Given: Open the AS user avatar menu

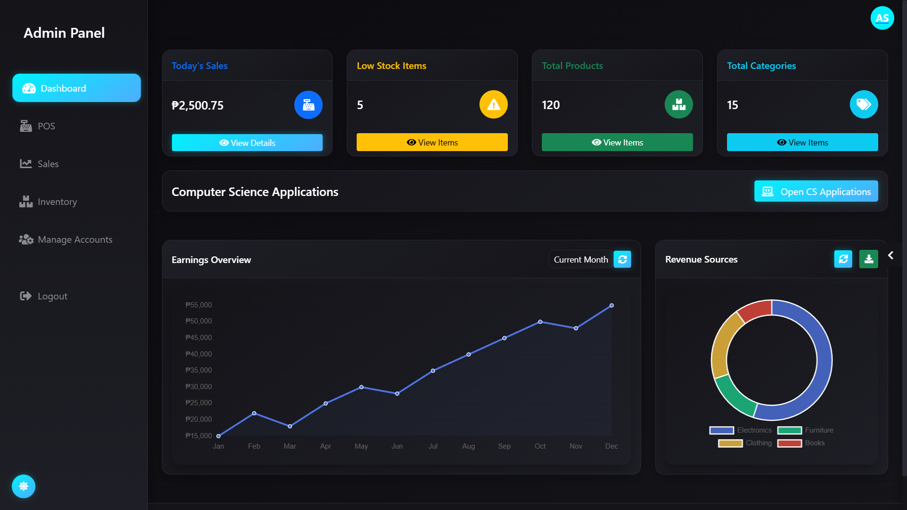Looking at the screenshot, I should pyautogui.click(x=882, y=18).
